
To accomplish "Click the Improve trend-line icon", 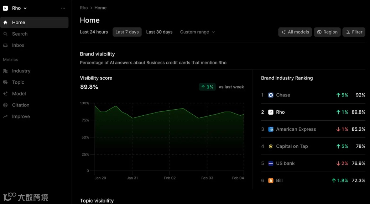I will point(5,116).
